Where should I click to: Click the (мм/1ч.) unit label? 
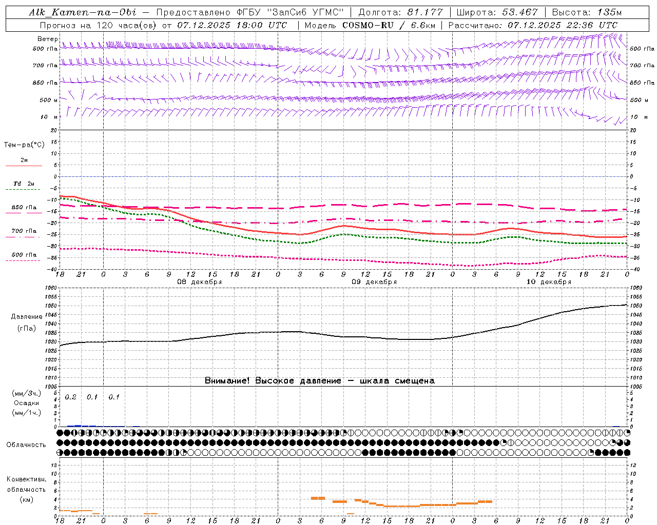click(27, 413)
